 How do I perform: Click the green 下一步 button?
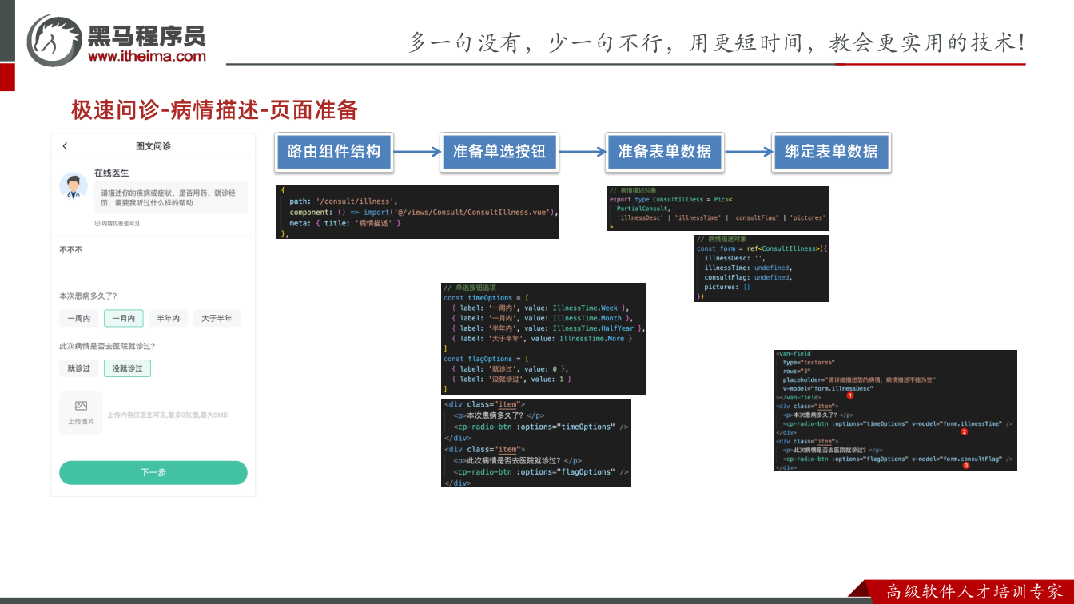click(153, 473)
